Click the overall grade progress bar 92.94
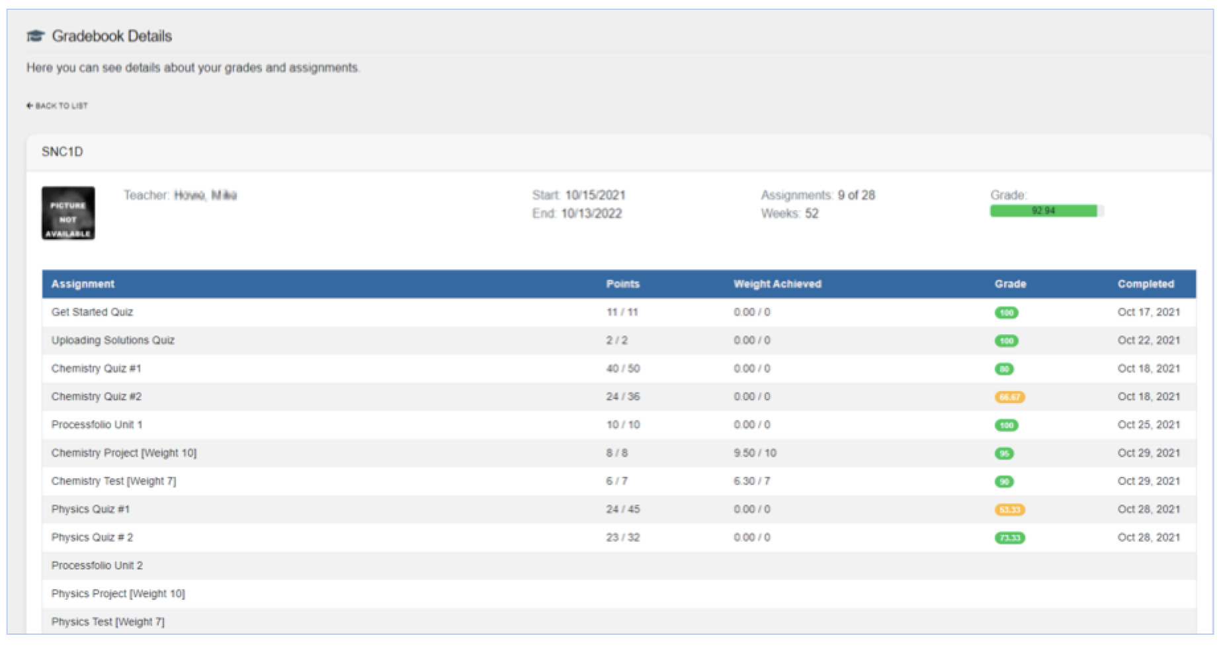The image size is (1221, 650). point(1046,211)
